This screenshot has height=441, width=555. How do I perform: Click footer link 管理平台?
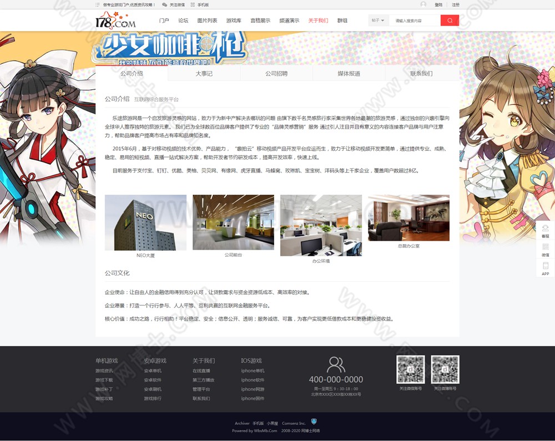point(201,389)
